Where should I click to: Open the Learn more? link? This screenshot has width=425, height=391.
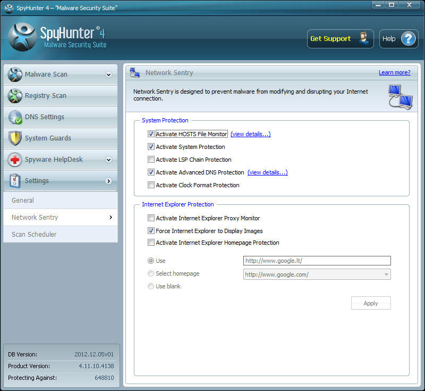point(394,72)
